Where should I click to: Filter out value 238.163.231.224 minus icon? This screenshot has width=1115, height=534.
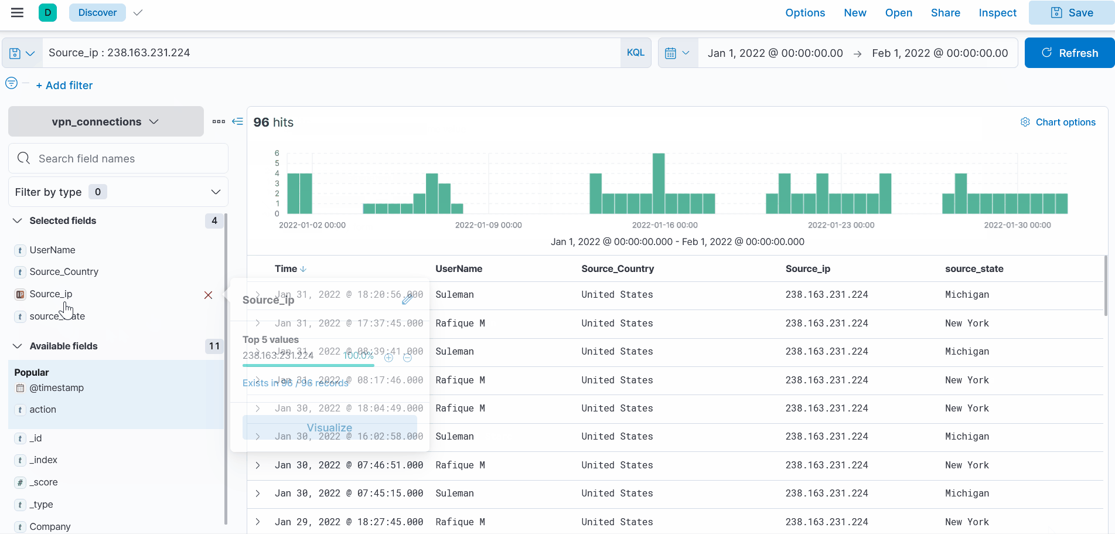[407, 358]
